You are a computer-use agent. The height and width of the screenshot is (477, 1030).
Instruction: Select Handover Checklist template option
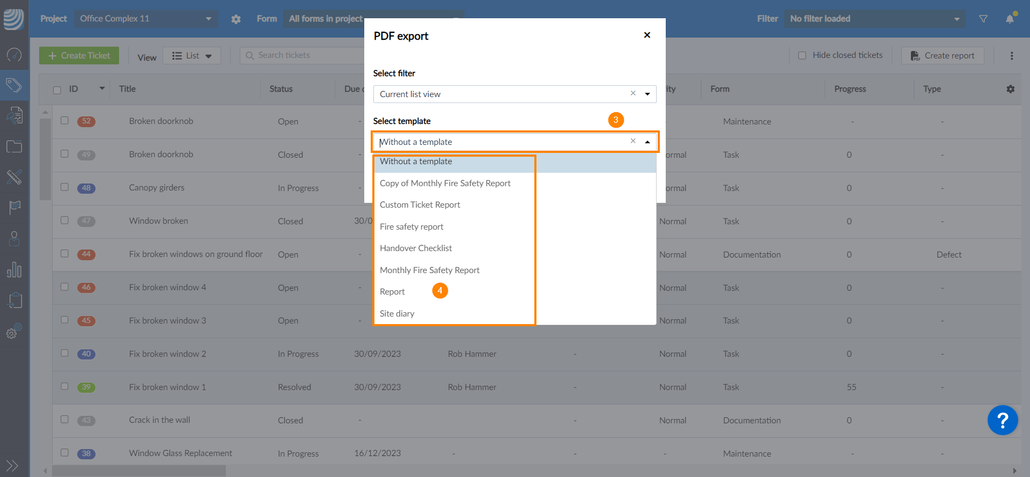point(416,248)
